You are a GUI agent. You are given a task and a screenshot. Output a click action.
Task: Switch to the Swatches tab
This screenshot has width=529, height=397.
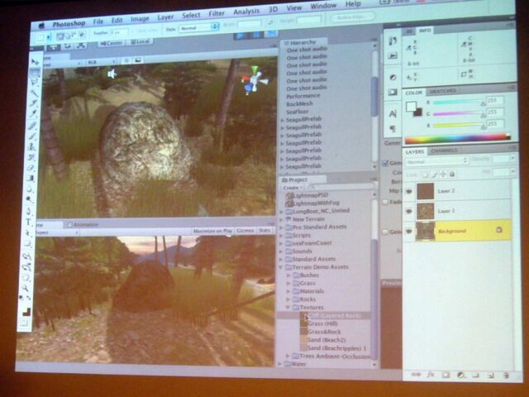pos(443,91)
